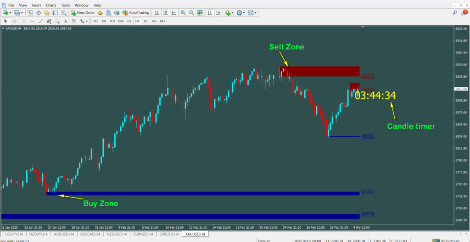The height and width of the screenshot is (242, 470).
Task: Open the Charts menu
Action: [51, 5]
